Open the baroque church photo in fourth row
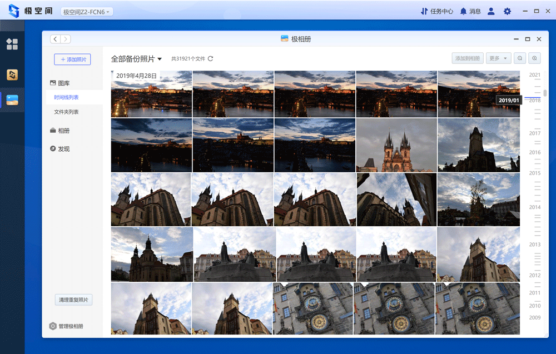This screenshot has width=556, height=354. click(x=152, y=255)
